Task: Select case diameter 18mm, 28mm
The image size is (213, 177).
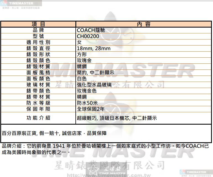Action: point(94,48)
